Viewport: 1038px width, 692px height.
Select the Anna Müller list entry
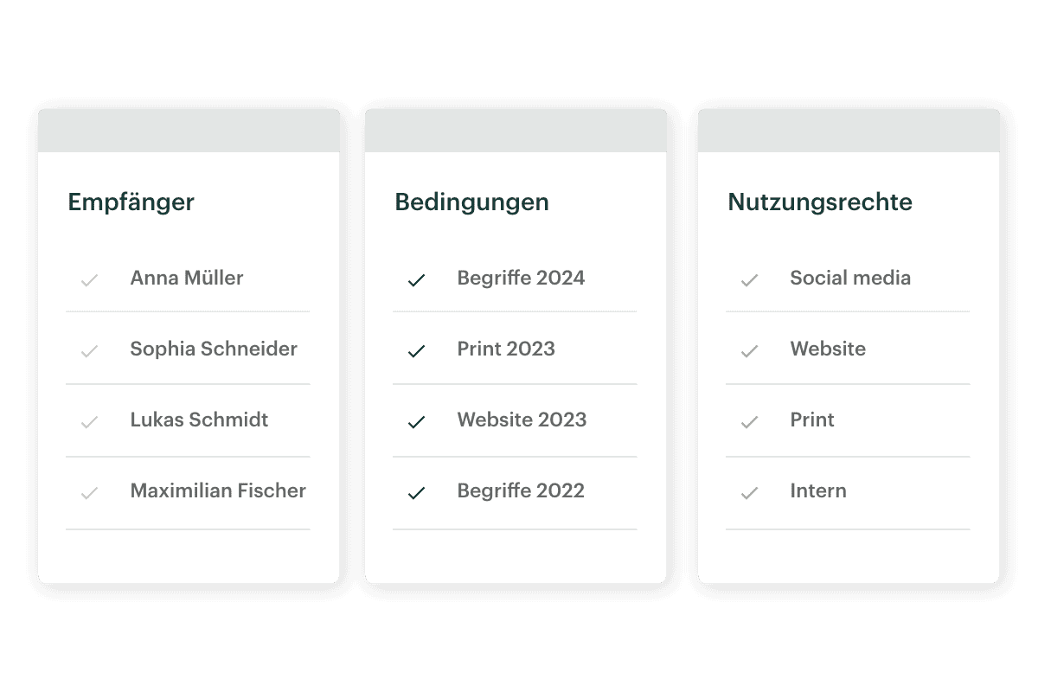click(x=187, y=278)
